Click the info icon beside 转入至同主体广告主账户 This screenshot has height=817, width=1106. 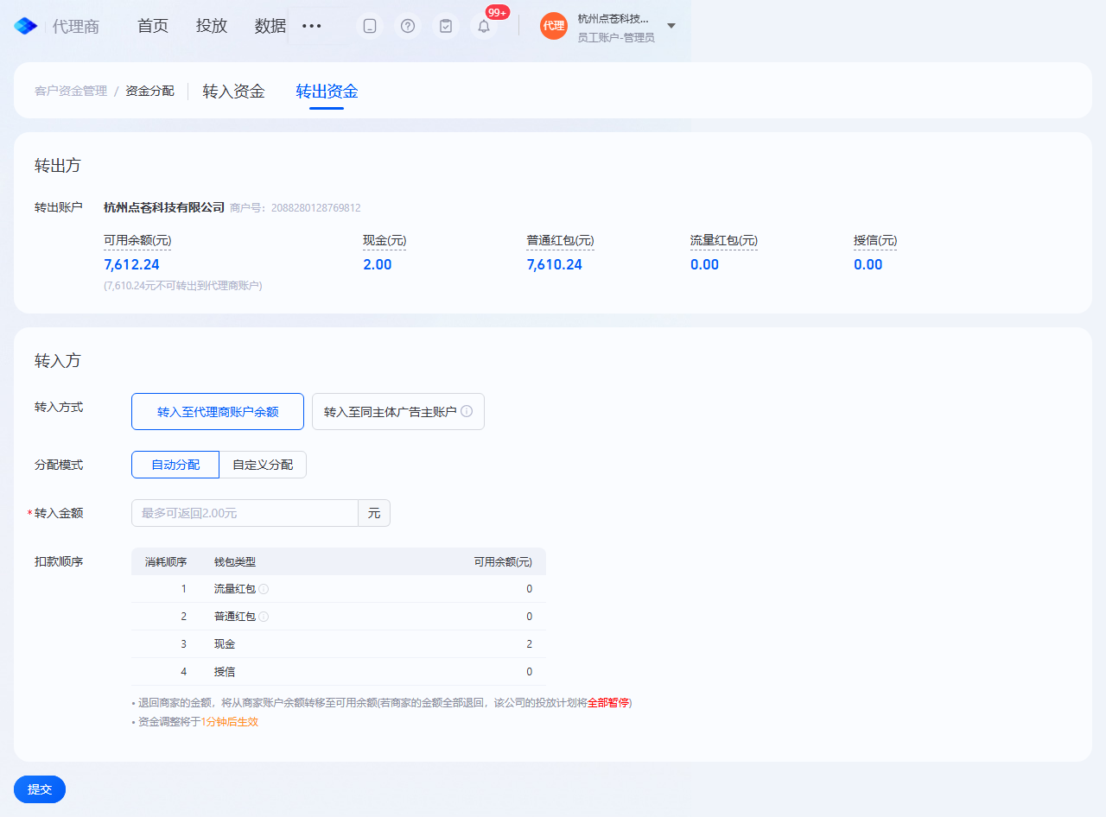467,412
